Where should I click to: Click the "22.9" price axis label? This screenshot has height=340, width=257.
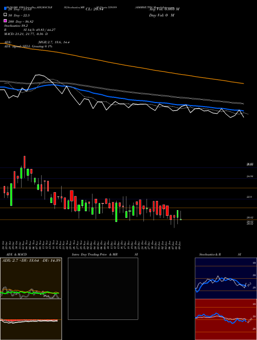click(250, 197)
